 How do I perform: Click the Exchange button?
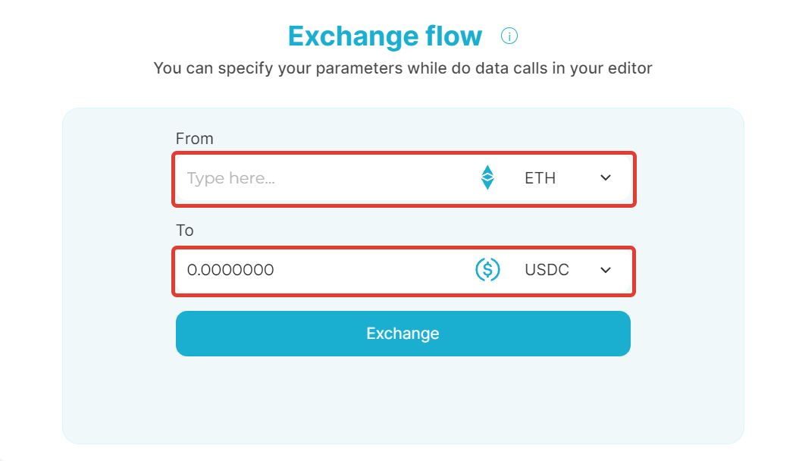(403, 334)
